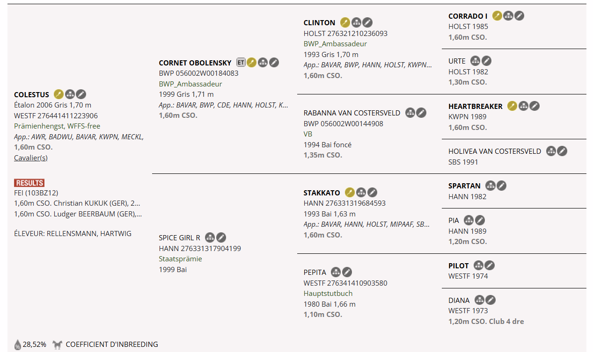593x352 pixels.
Task: Click the pencil edit icon beside CORNET OBOLENSKY
Action: pyautogui.click(x=274, y=63)
